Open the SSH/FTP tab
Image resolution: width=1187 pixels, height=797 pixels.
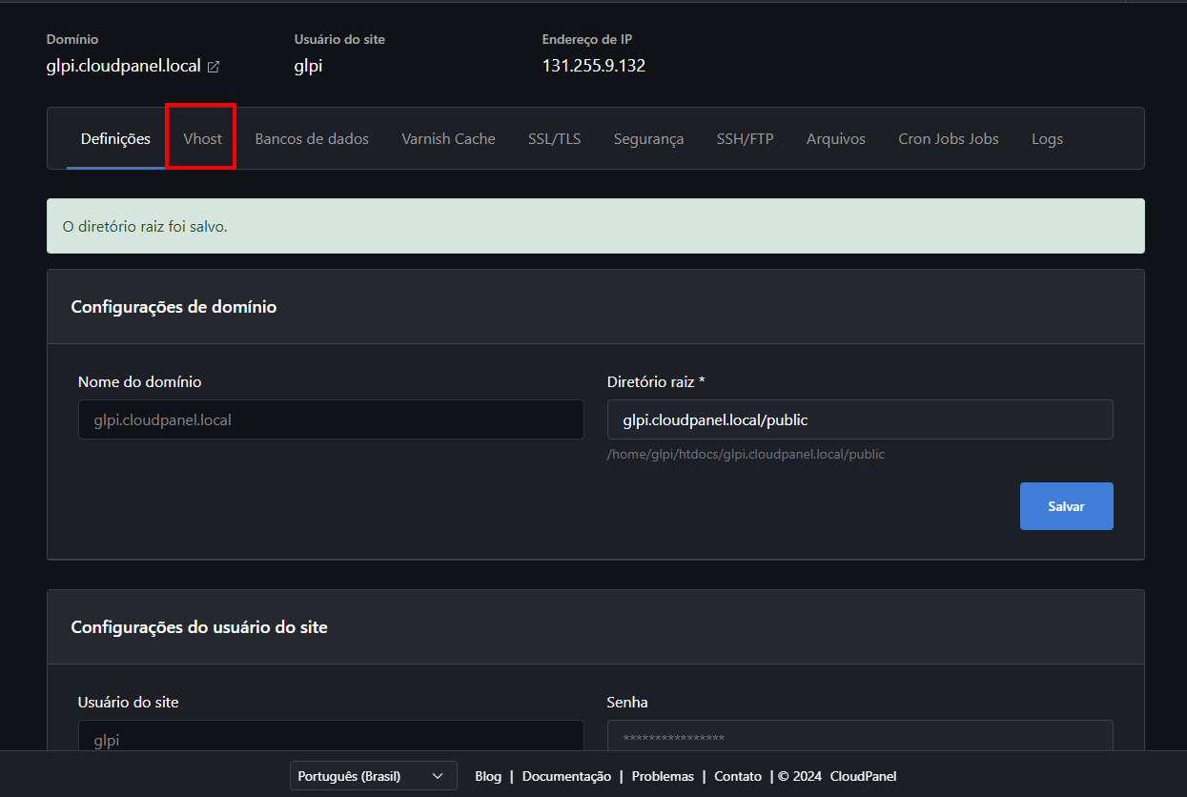click(x=745, y=139)
